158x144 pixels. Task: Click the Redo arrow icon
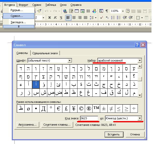(55, 11)
